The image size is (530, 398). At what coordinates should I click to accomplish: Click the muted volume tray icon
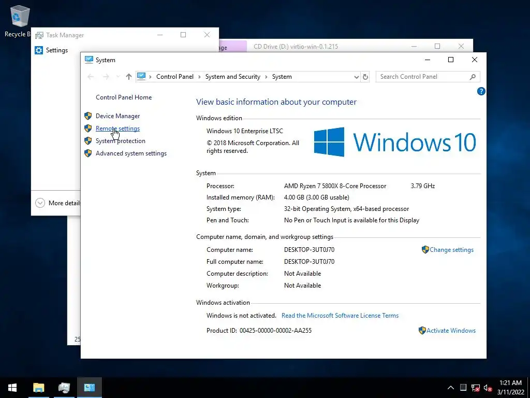(x=488, y=388)
